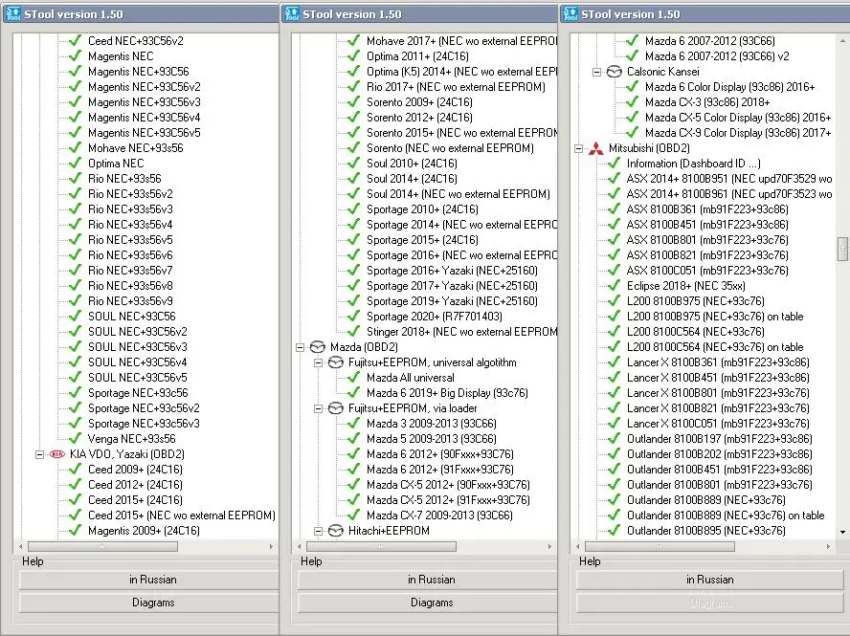Click the green checkmark beside Mohave NEC+93s56

pyautogui.click(x=76, y=148)
